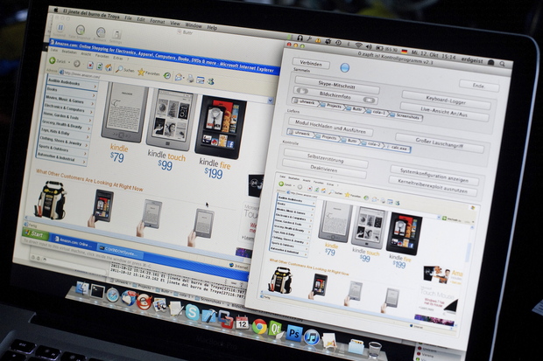
Task: Open the IE address bar dropdown arrow
Action: [270, 101]
